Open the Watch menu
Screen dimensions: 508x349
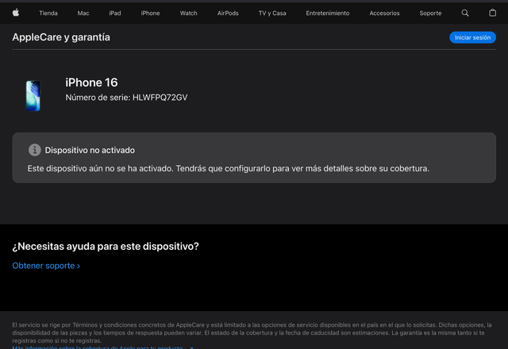tap(189, 13)
